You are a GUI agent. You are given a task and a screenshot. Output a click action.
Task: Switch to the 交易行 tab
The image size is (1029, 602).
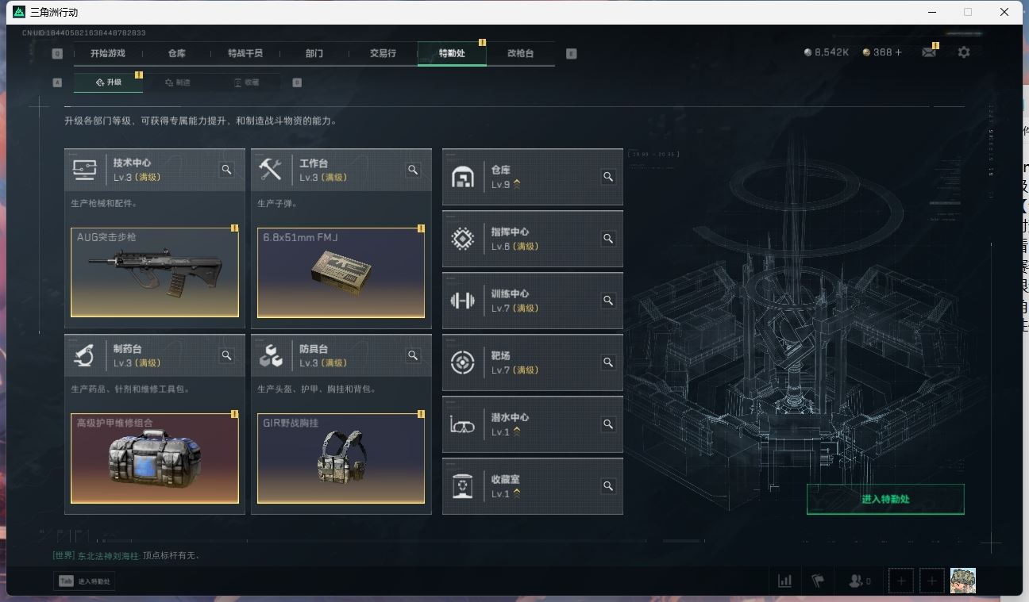click(x=383, y=53)
